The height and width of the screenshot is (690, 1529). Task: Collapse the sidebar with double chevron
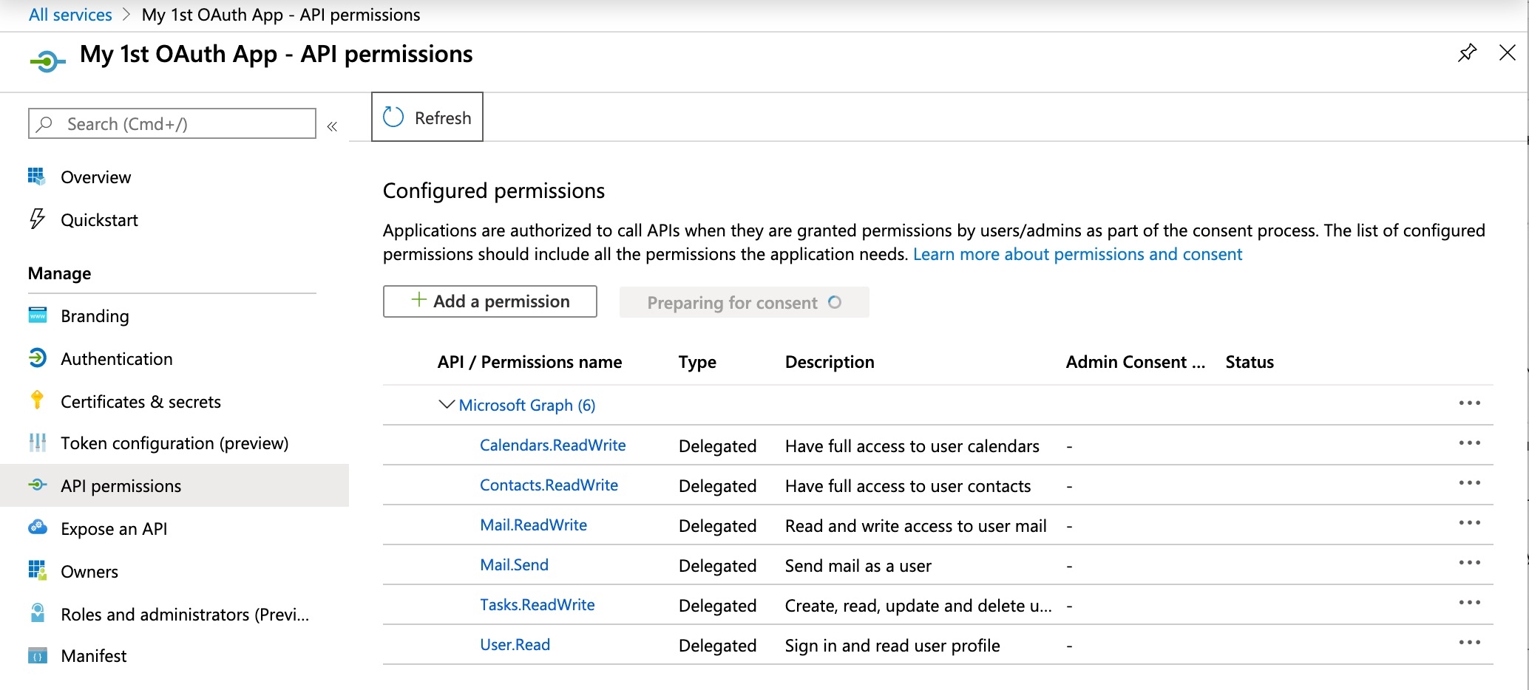tap(332, 126)
